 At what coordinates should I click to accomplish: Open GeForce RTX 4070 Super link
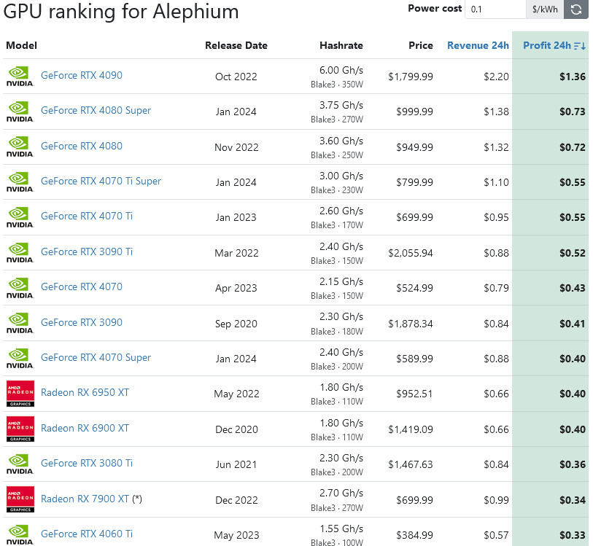pos(96,357)
